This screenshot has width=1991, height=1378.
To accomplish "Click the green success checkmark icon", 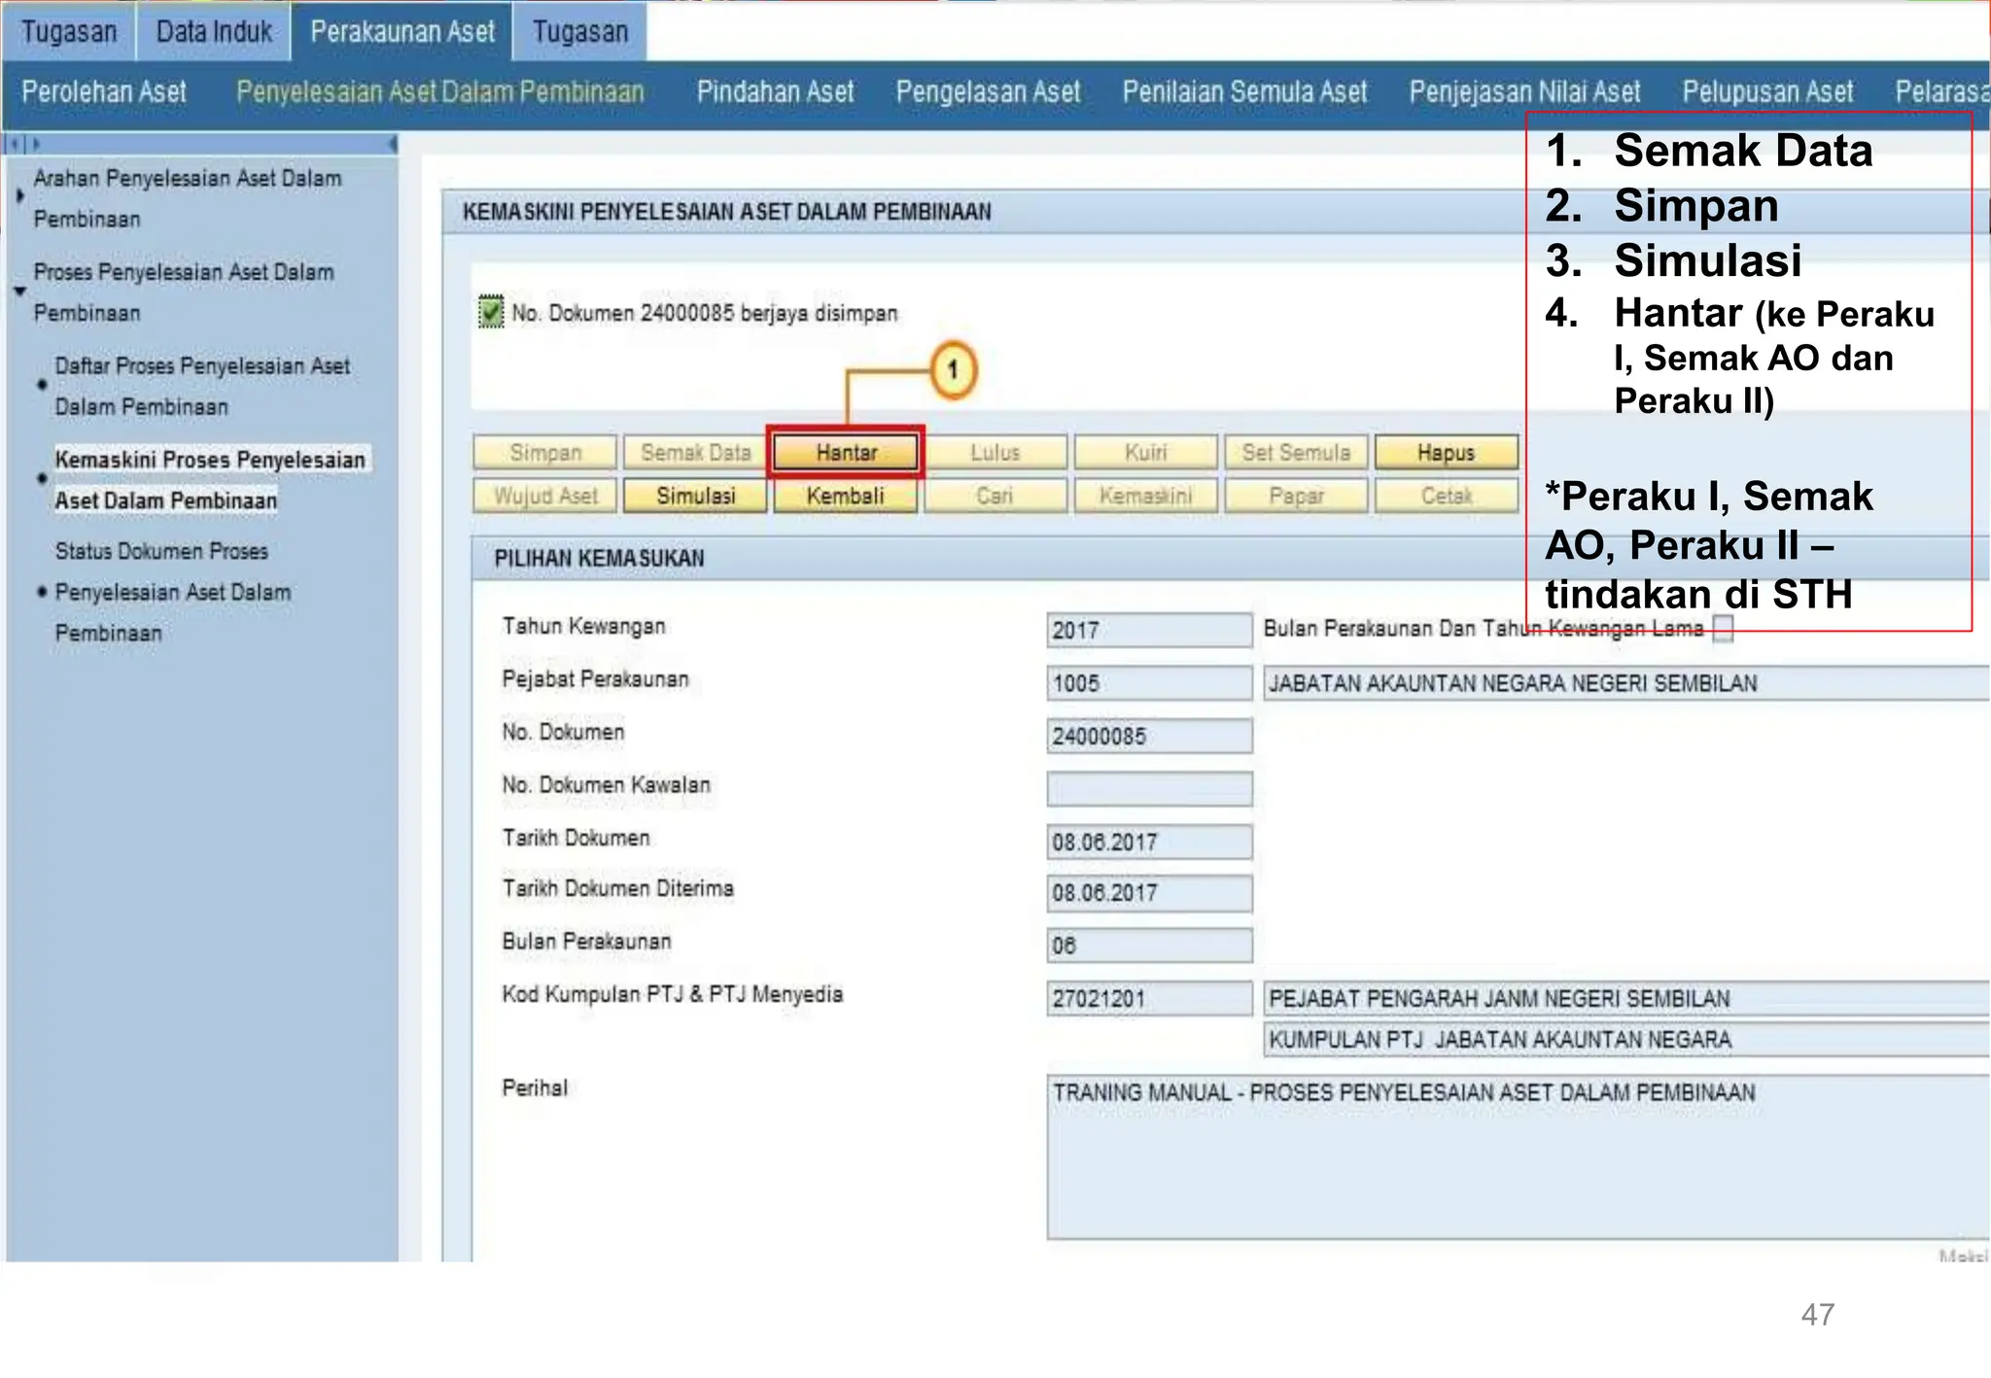I will click(491, 312).
